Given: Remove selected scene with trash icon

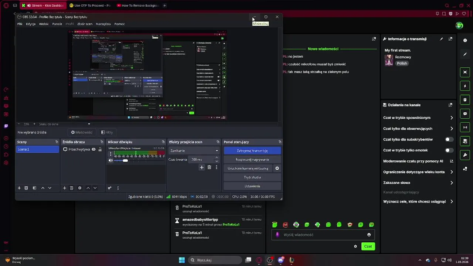Looking at the screenshot, I should pos(26,188).
